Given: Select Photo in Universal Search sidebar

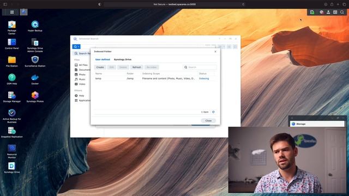Looking at the screenshot, I should (x=80, y=75).
